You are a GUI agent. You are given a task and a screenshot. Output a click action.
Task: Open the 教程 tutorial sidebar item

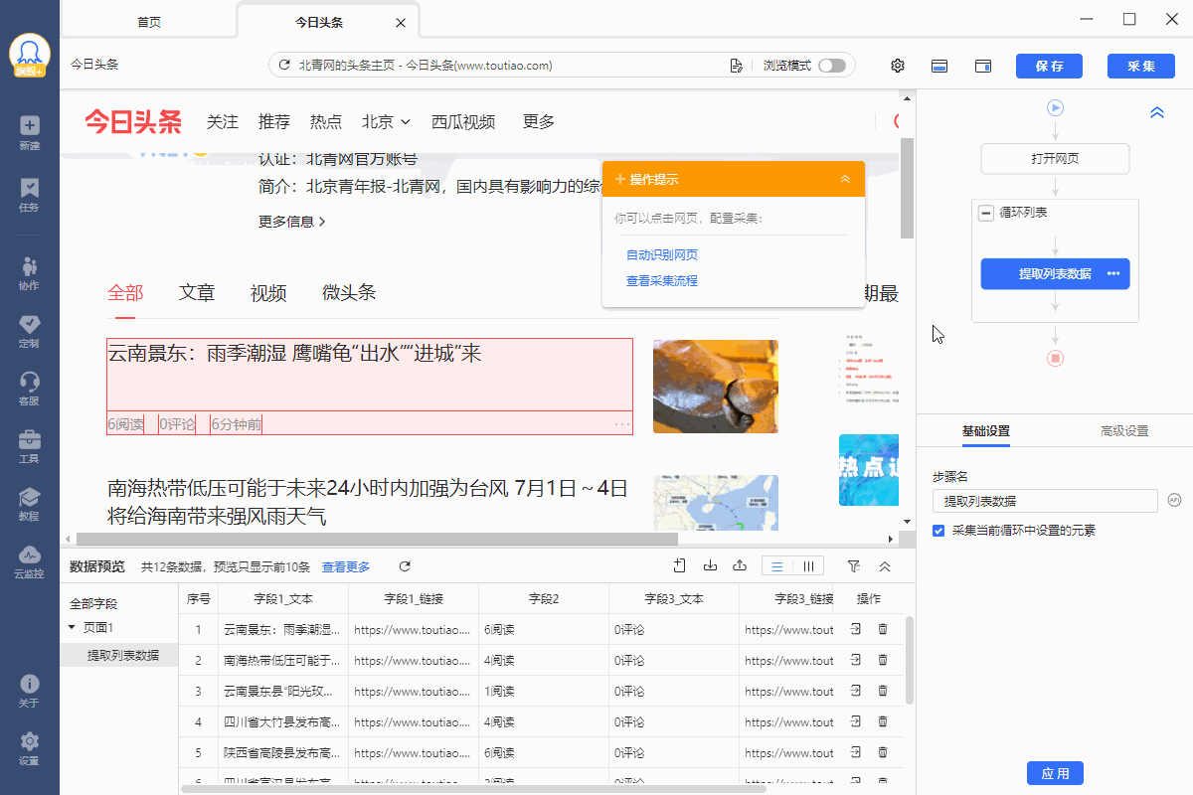[x=29, y=504]
